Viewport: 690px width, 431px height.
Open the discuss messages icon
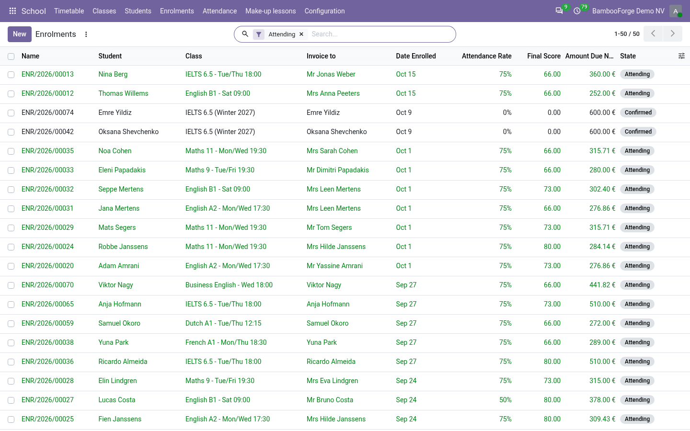coord(559,11)
